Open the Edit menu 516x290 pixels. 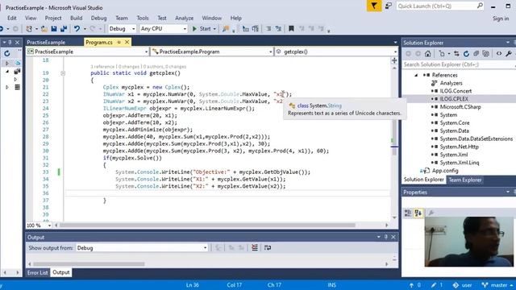12,18
